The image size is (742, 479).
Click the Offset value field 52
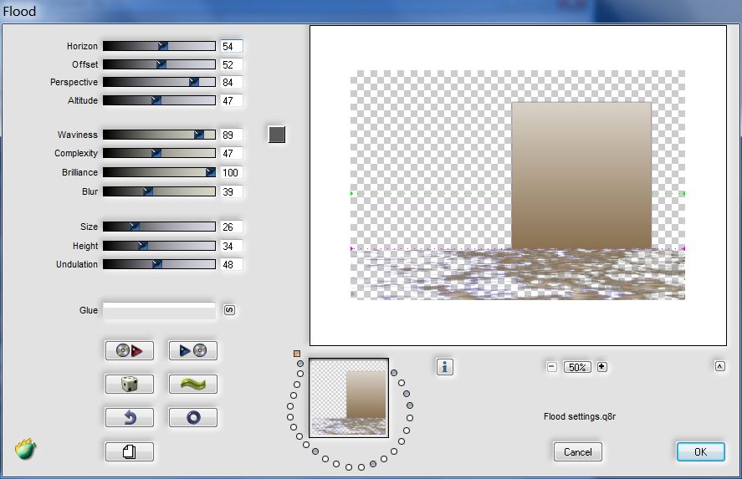tap(232, 64)
